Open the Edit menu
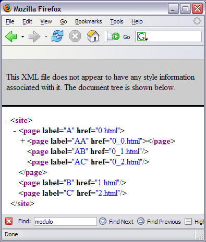 pyautogui.click(x=27, y=21)
